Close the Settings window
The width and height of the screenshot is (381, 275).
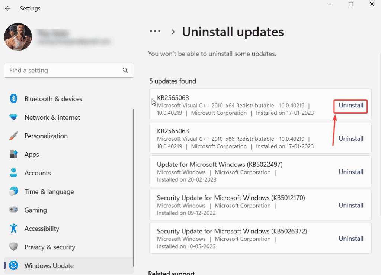[372, 4]
